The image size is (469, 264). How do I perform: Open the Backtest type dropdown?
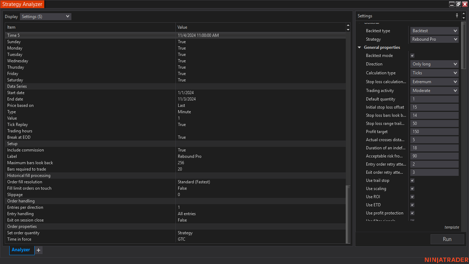[435, 31]
